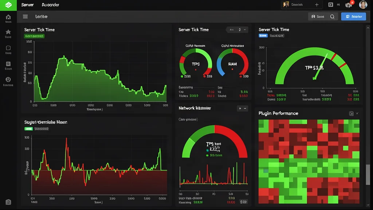This screenshot has height=210, width=373.
Task: Collapse the Network panel with the minus icon
Action: [x=245, y=108]
